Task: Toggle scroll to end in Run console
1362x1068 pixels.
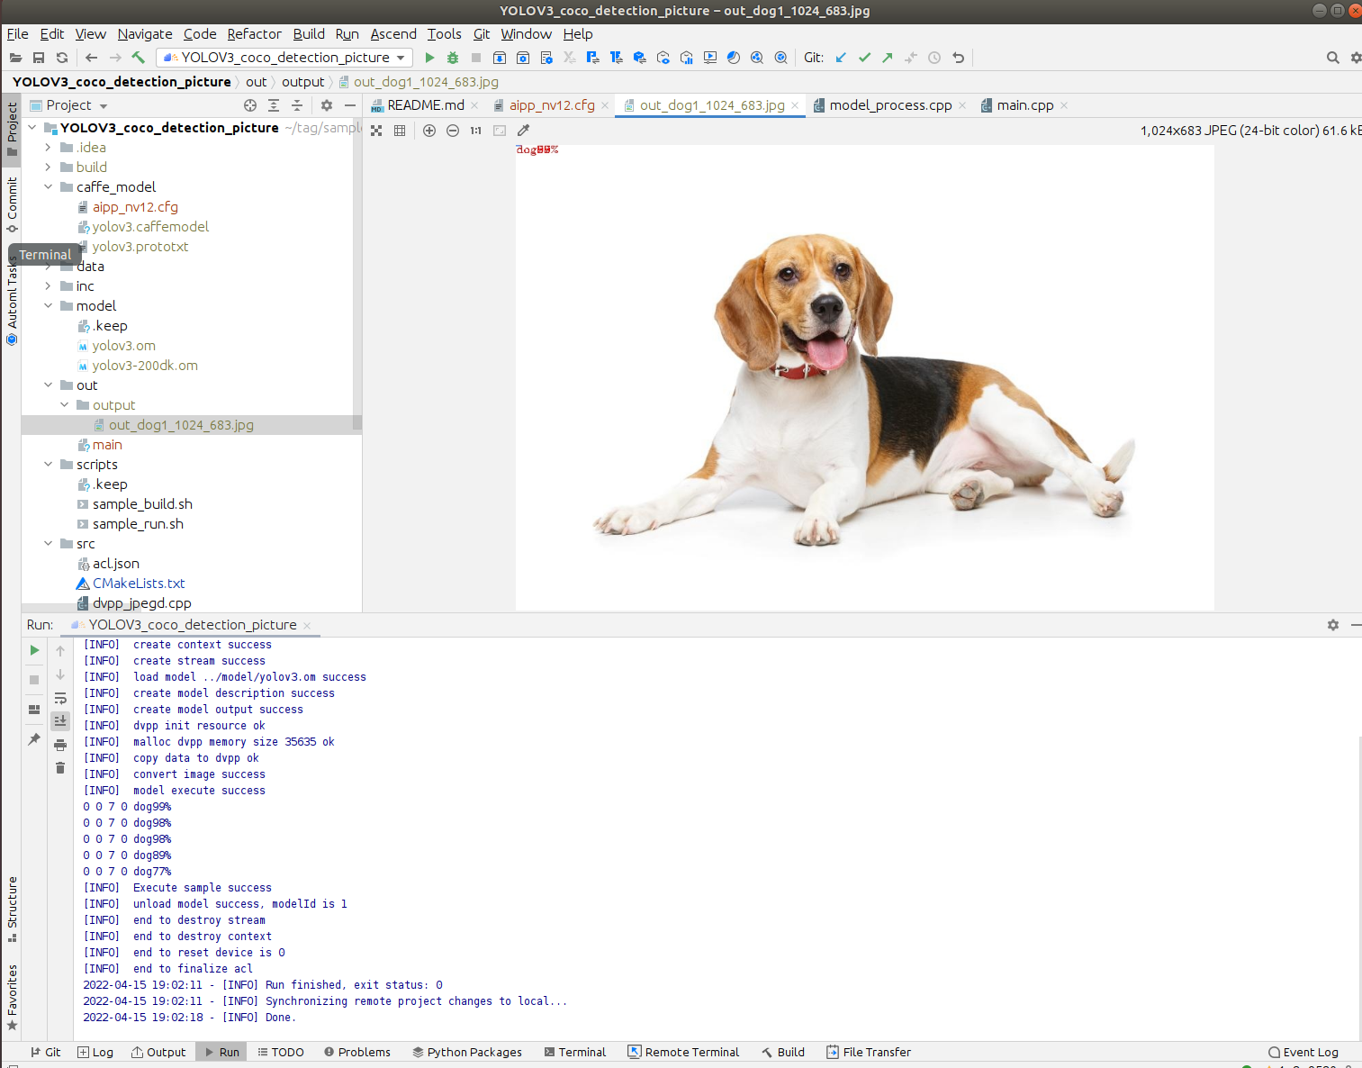Action: (60, 720)
